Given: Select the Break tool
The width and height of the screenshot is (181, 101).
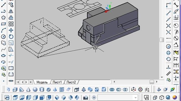Looking at the screenshot, I should (11, 75).
